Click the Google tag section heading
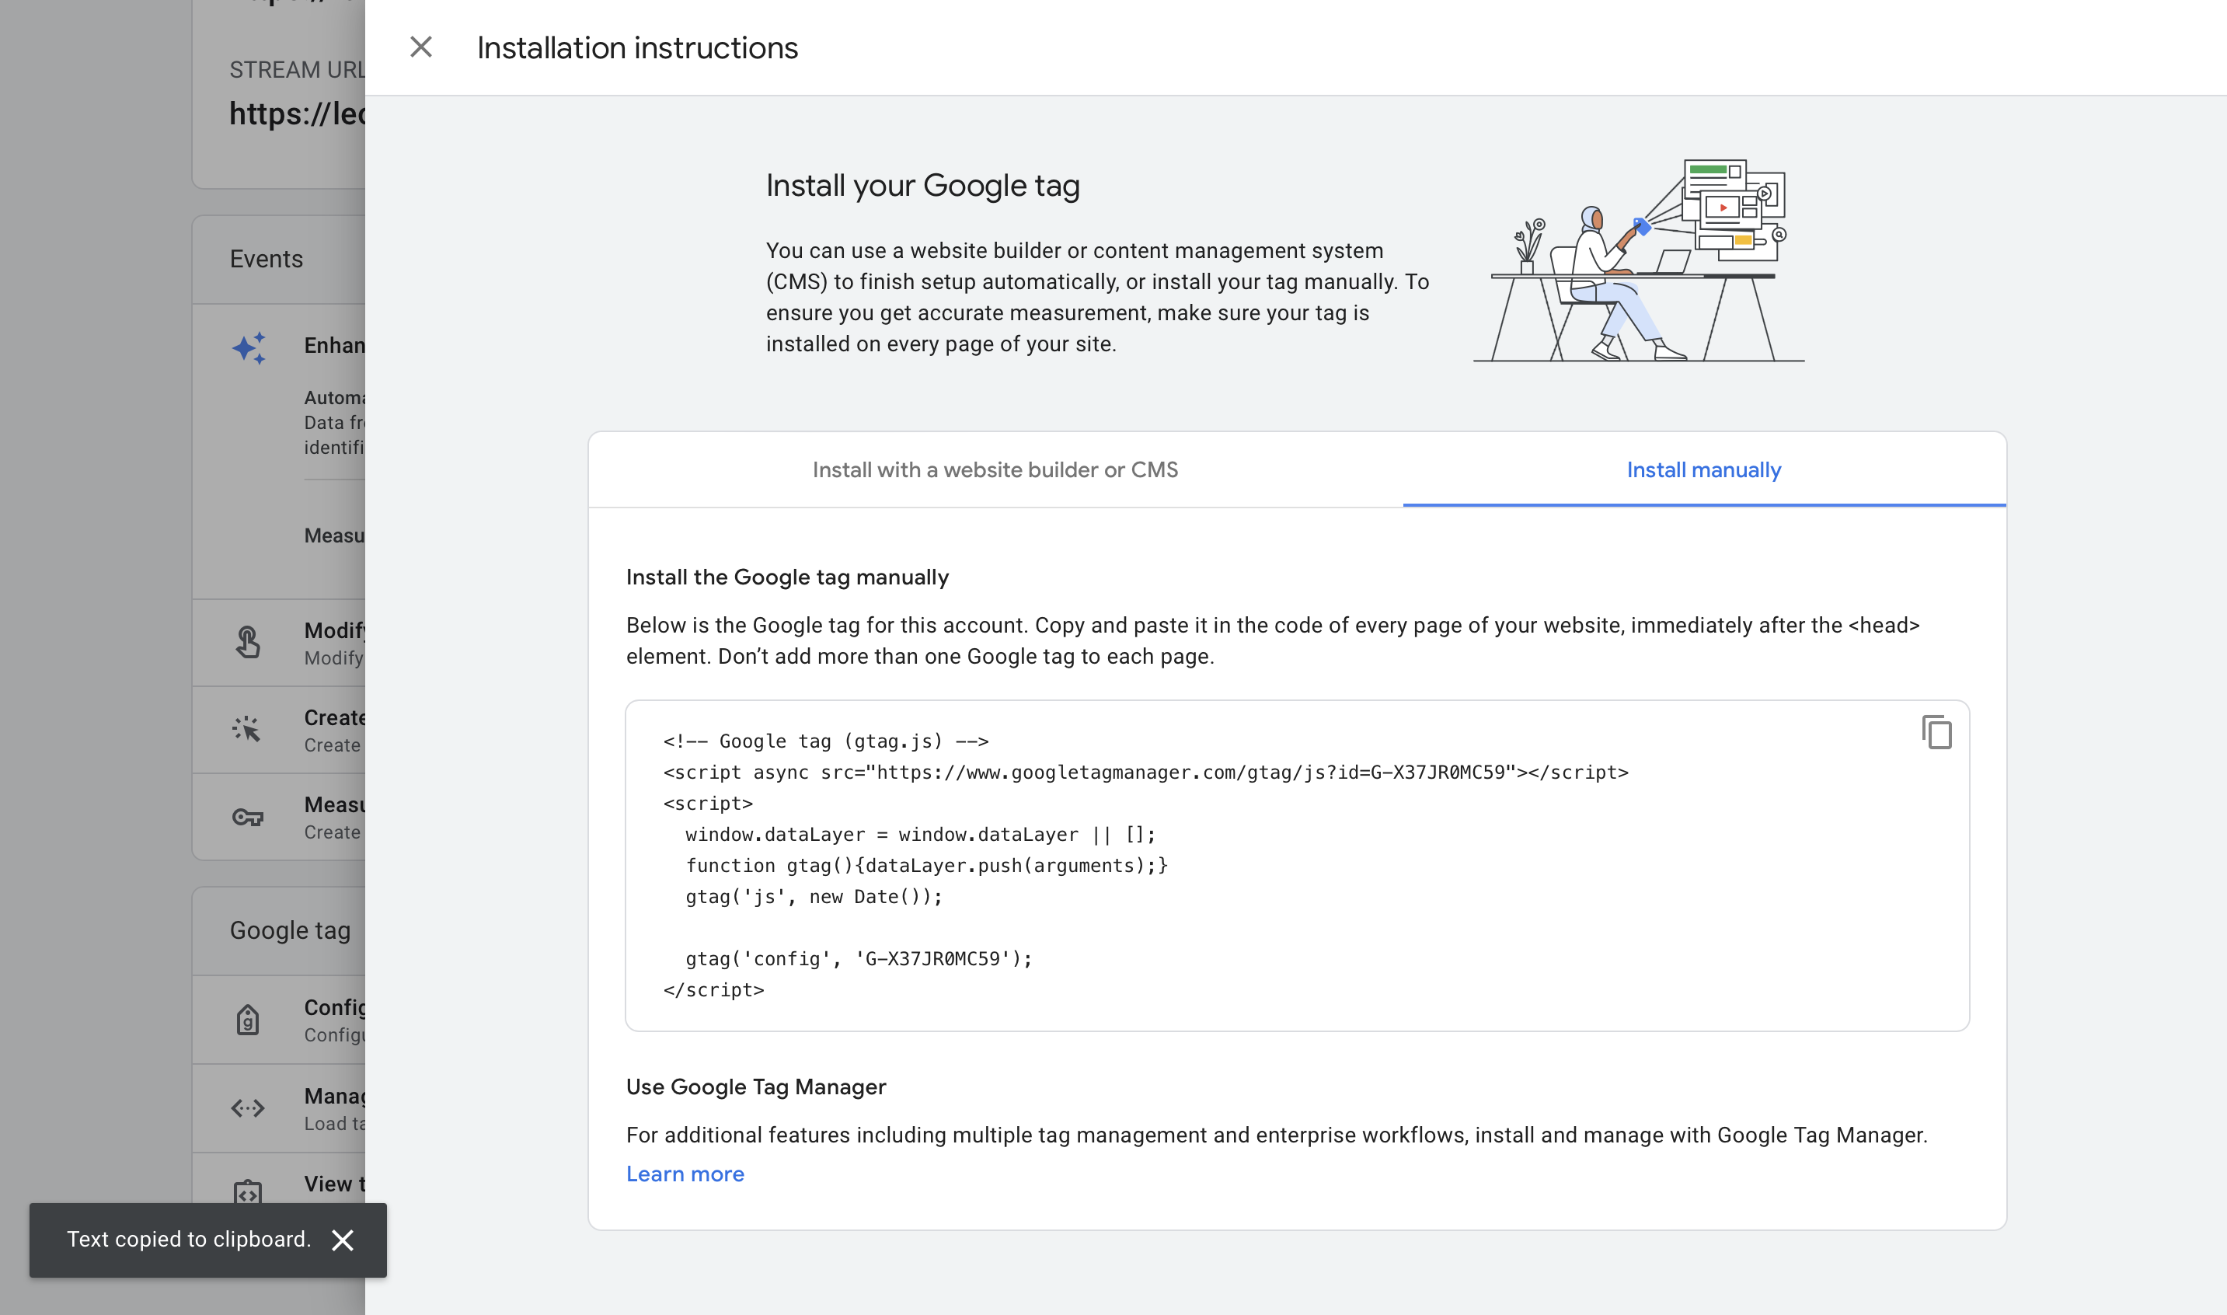Image resolution: width=2227 pixels, height=1315 pixels. (290, 930)
